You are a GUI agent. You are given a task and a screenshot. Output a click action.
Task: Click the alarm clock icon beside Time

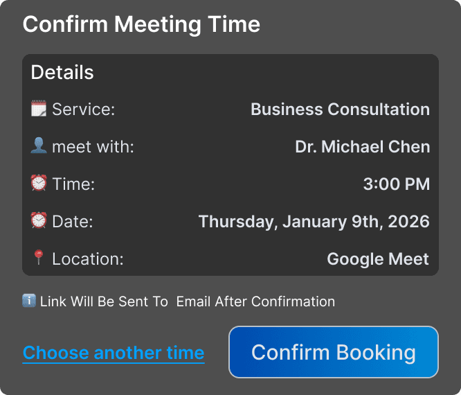click(39, 184)
